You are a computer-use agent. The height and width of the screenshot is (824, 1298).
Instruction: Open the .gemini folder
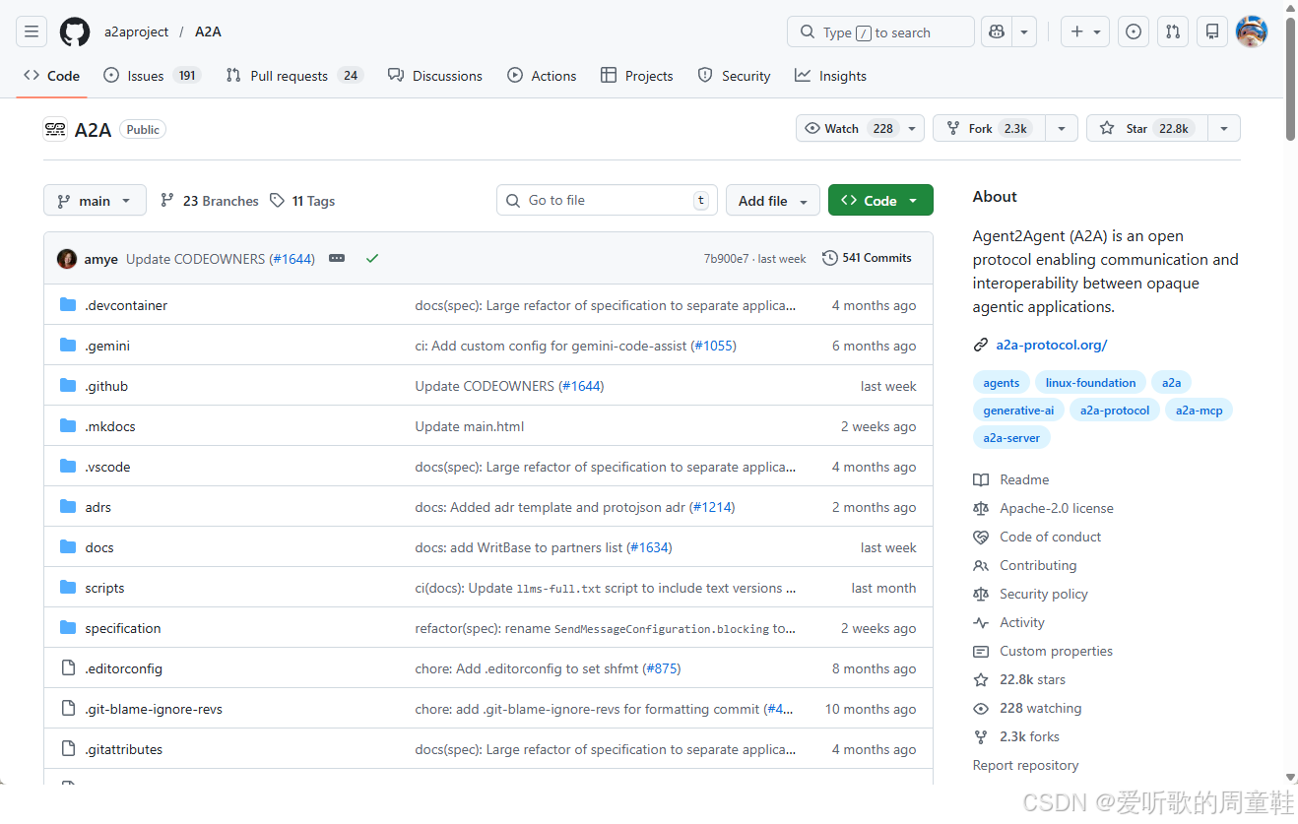[107, 346]
